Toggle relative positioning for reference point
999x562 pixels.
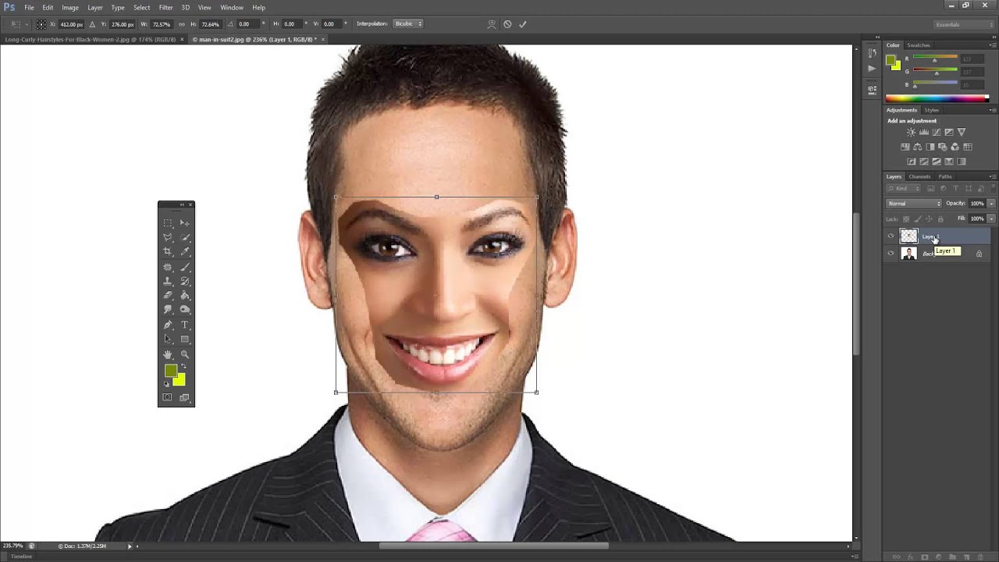pos(93,24)
